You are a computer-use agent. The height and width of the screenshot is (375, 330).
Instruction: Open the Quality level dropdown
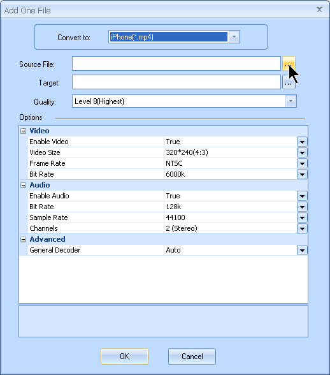click(x=291, y=101)
